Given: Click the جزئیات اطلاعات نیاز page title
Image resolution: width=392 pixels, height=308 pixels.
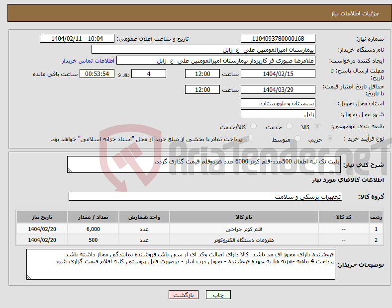Looking at the screenshot, I should (355, 13).
